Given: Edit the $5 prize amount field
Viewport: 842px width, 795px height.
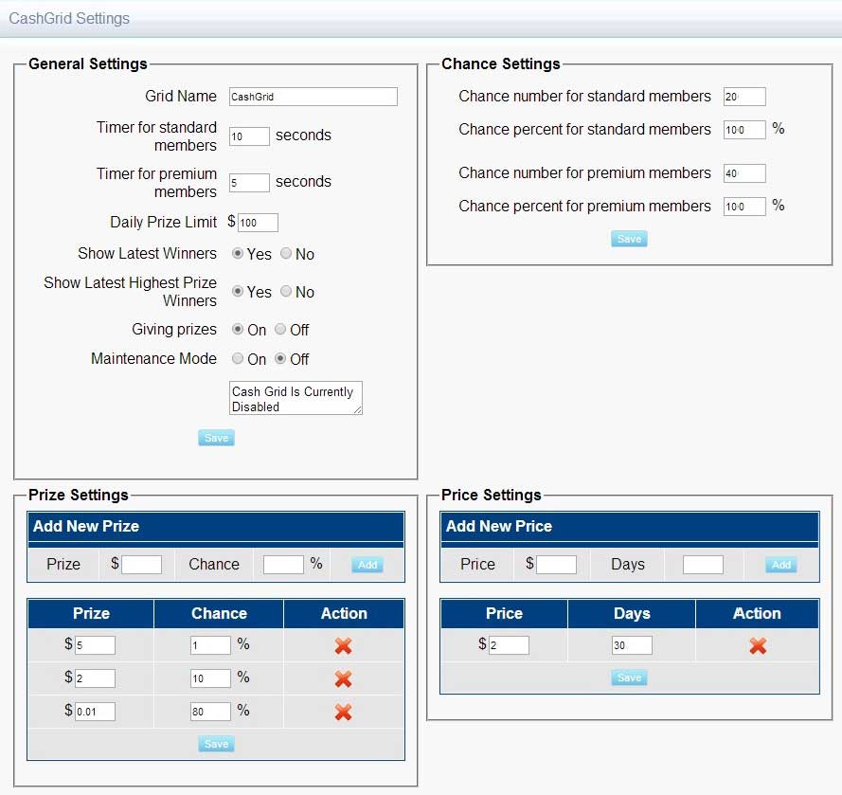Looking at the screenshot, I should [x=95, y=645].
